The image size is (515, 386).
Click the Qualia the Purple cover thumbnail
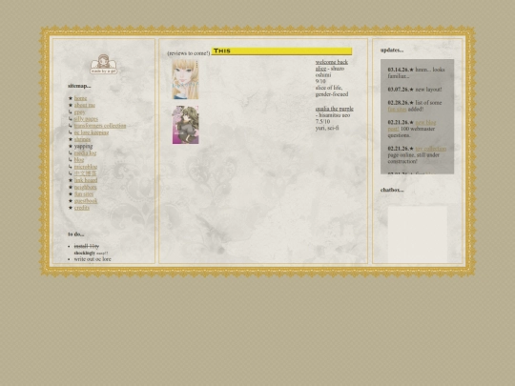pos(186,125)
